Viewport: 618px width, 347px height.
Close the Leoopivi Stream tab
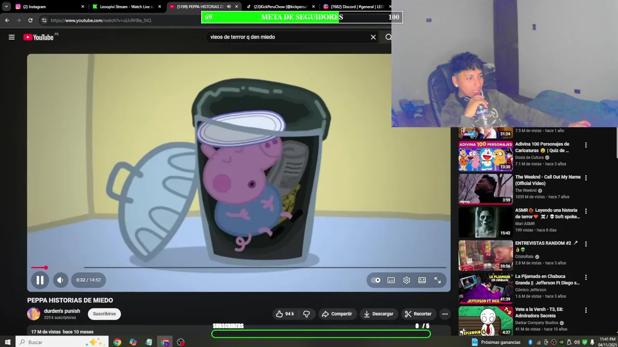point(160,7)
